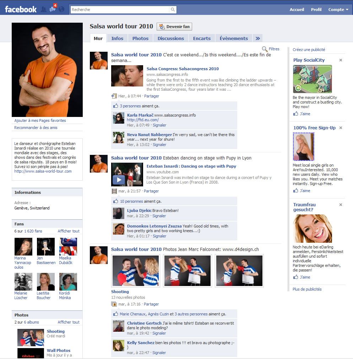Switch to the Mur tab

98,39
